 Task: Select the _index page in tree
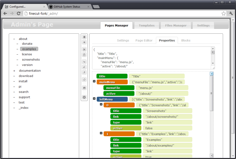coord(24,108)
